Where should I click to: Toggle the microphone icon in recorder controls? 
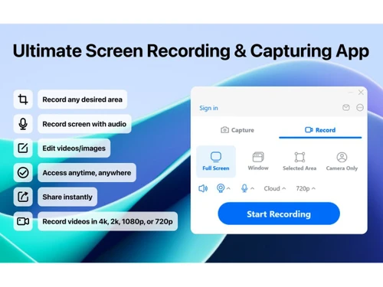244,188
